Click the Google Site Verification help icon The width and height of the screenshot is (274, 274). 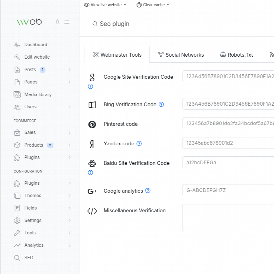point(91,86)
